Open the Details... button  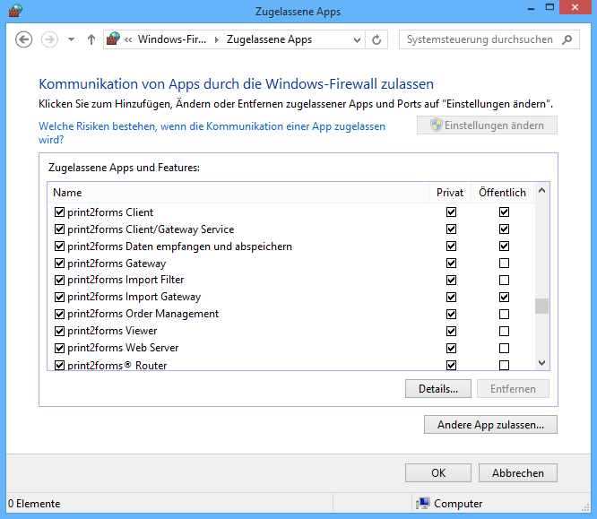(x=438, y=389)
